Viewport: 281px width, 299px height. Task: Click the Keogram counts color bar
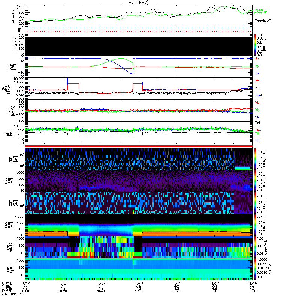click(255, 45)
